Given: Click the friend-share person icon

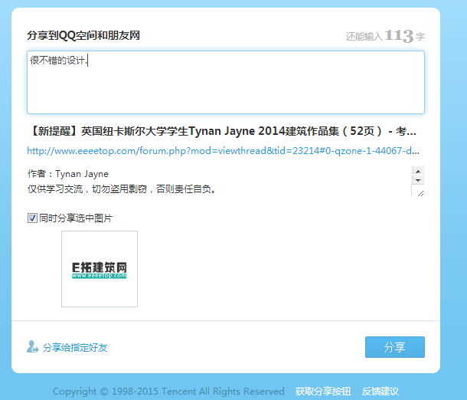Looking at the screenshot, I should pyautogui.click(x=32, y=347).
